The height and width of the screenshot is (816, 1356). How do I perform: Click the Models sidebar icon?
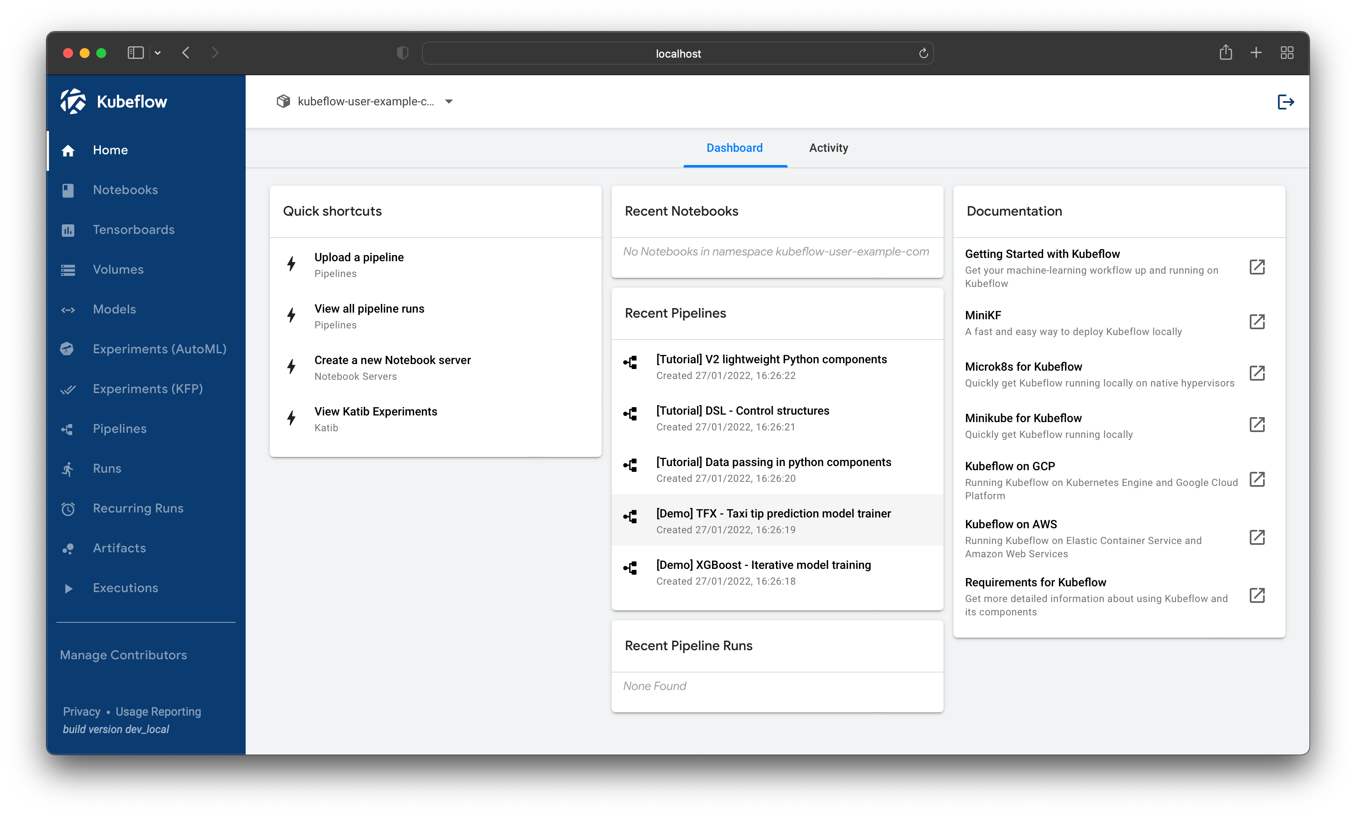pyautogui.click(x=68, y=309)
